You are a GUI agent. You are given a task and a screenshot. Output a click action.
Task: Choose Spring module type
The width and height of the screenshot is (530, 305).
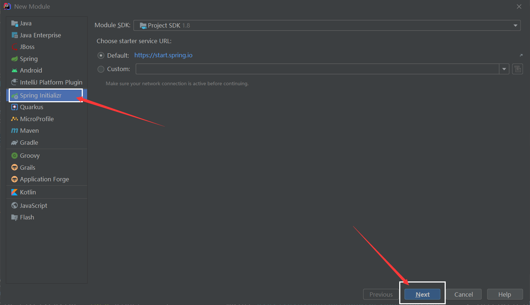coord(47,59)
